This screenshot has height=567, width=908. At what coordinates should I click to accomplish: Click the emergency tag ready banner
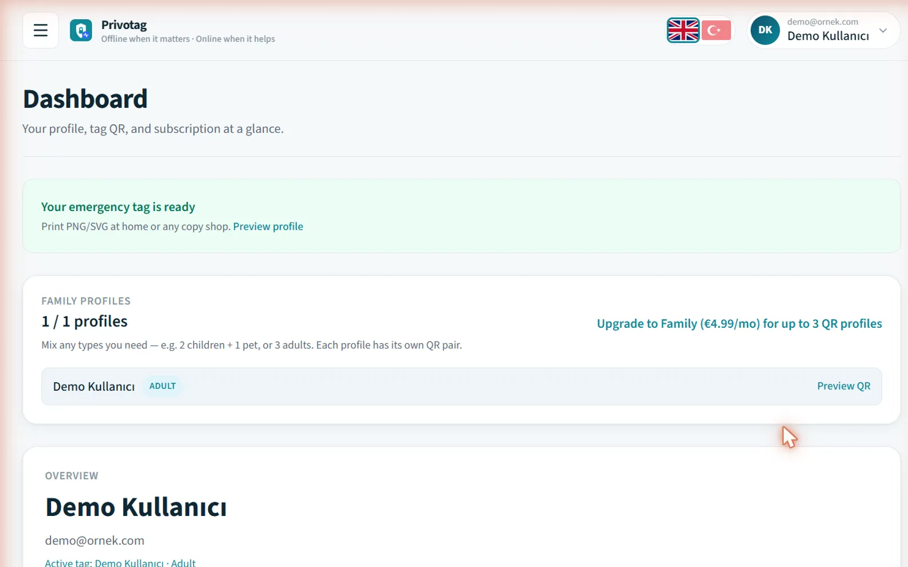click(461, 216)
